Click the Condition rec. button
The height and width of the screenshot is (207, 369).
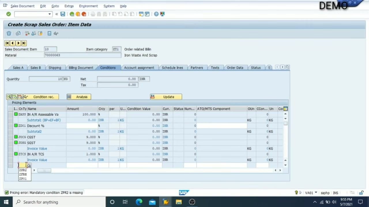click(x=41, y=97)
